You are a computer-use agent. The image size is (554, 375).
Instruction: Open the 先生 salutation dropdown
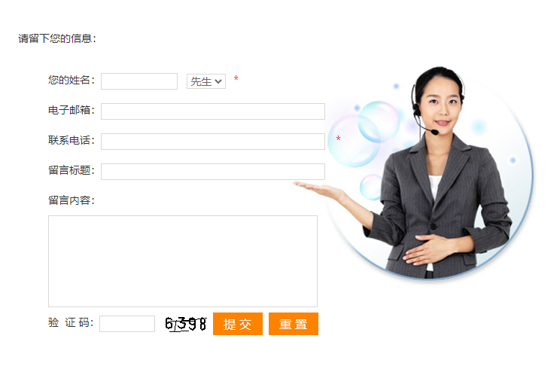[206, 81]
